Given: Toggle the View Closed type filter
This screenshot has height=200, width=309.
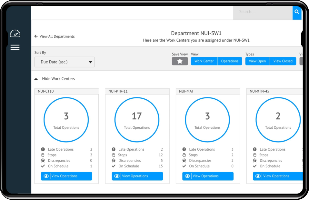Looking at the screenshot, I should pos(283,61).
